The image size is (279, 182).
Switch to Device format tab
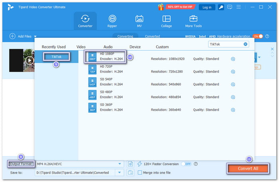pos(135,47)
